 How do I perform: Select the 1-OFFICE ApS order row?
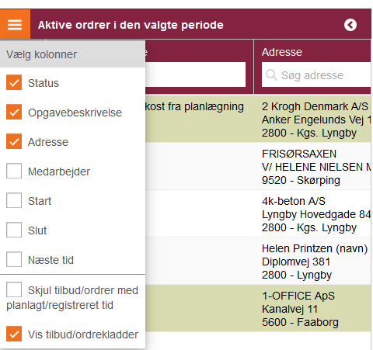[x=258, y=308]
